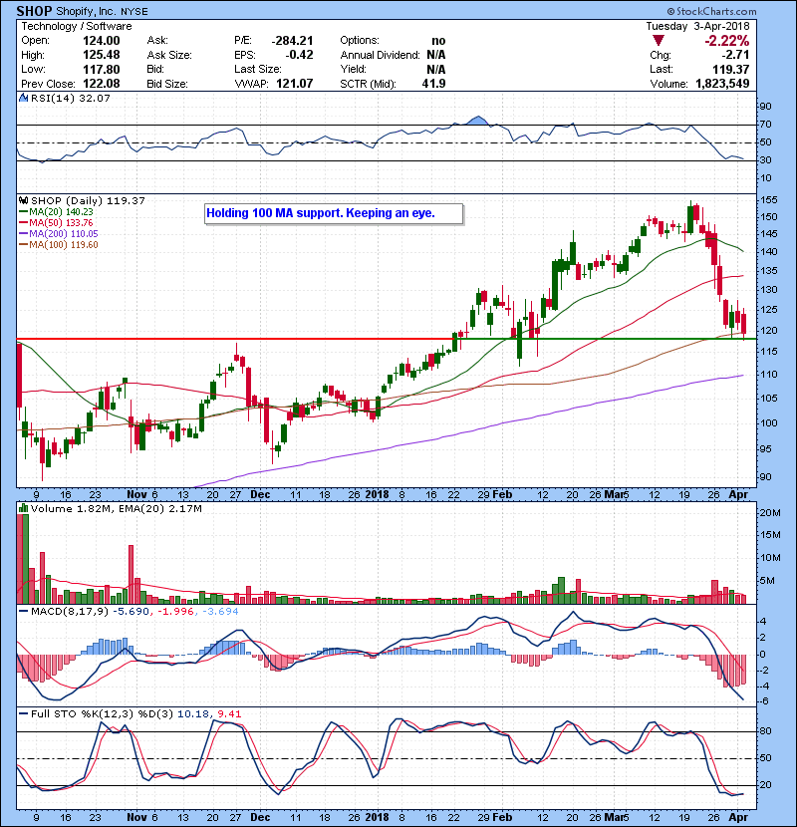Click the stochastic %D value 9.41
Screen dimensions: 797x827
click(229, 714)
